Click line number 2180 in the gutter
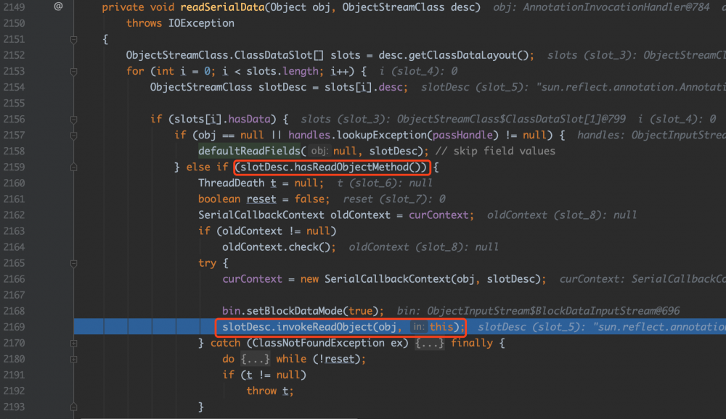Screen dimensions: 726x419 pos(15,360)
